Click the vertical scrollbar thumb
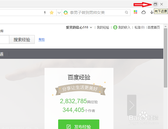 click(165, 58)
